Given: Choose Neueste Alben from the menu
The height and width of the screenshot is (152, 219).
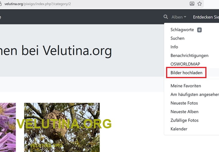Looking at the screenshot, I should click(184, 112).
